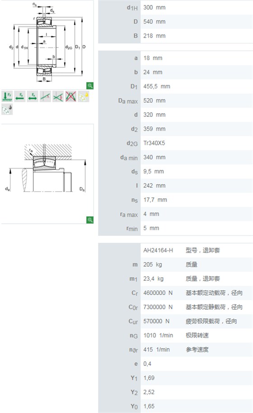Select the reference speed 415 1/min
The image size is (253, 413).
pos(156,350)
